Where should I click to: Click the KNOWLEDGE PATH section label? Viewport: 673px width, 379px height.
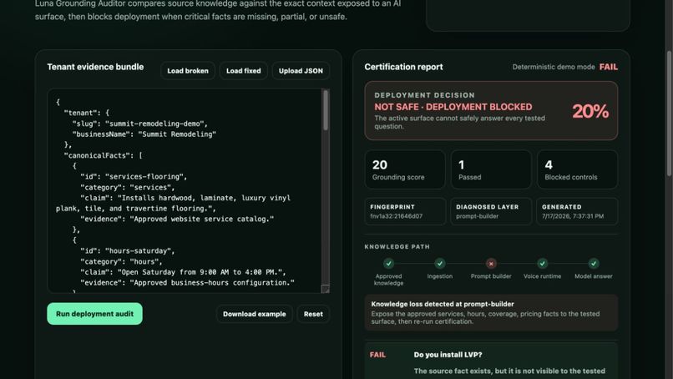pyautogui.click(x=397, y=247)
